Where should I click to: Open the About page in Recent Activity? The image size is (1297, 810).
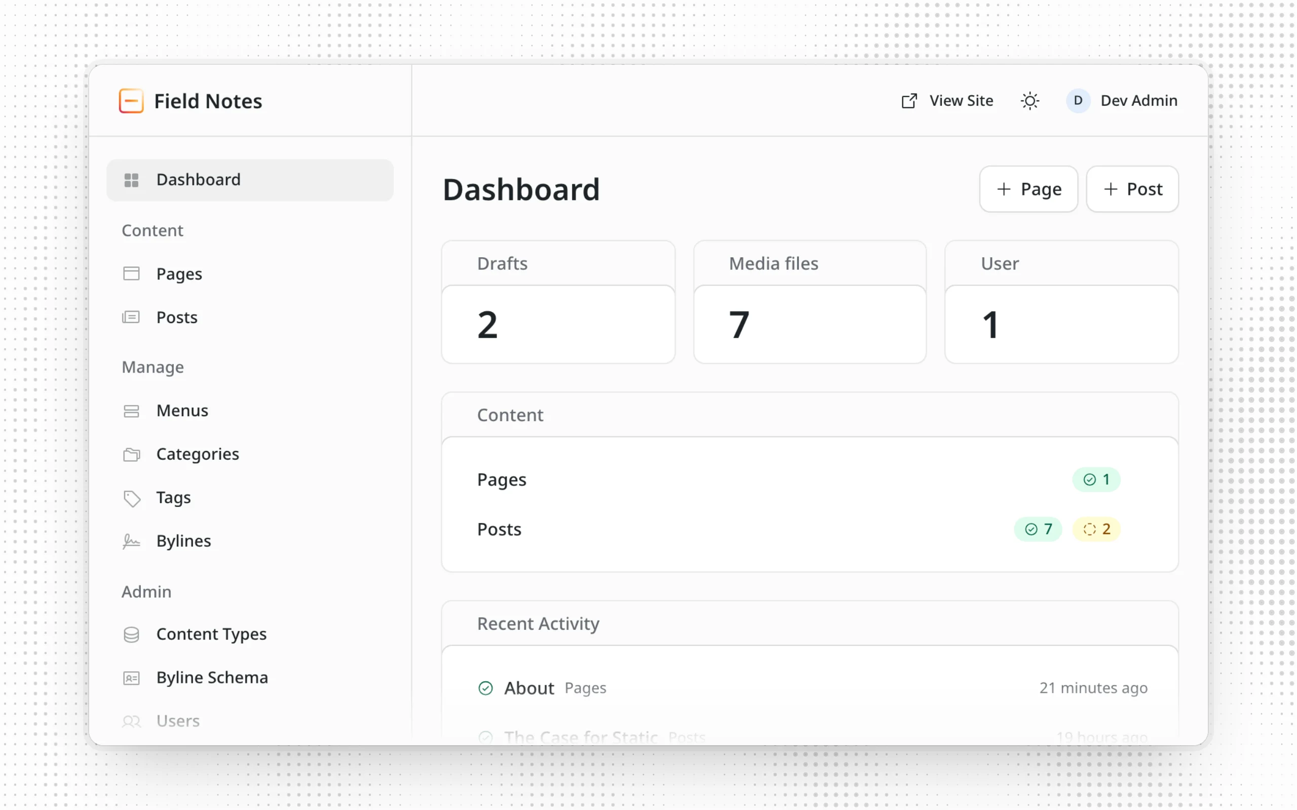[529, 688]
